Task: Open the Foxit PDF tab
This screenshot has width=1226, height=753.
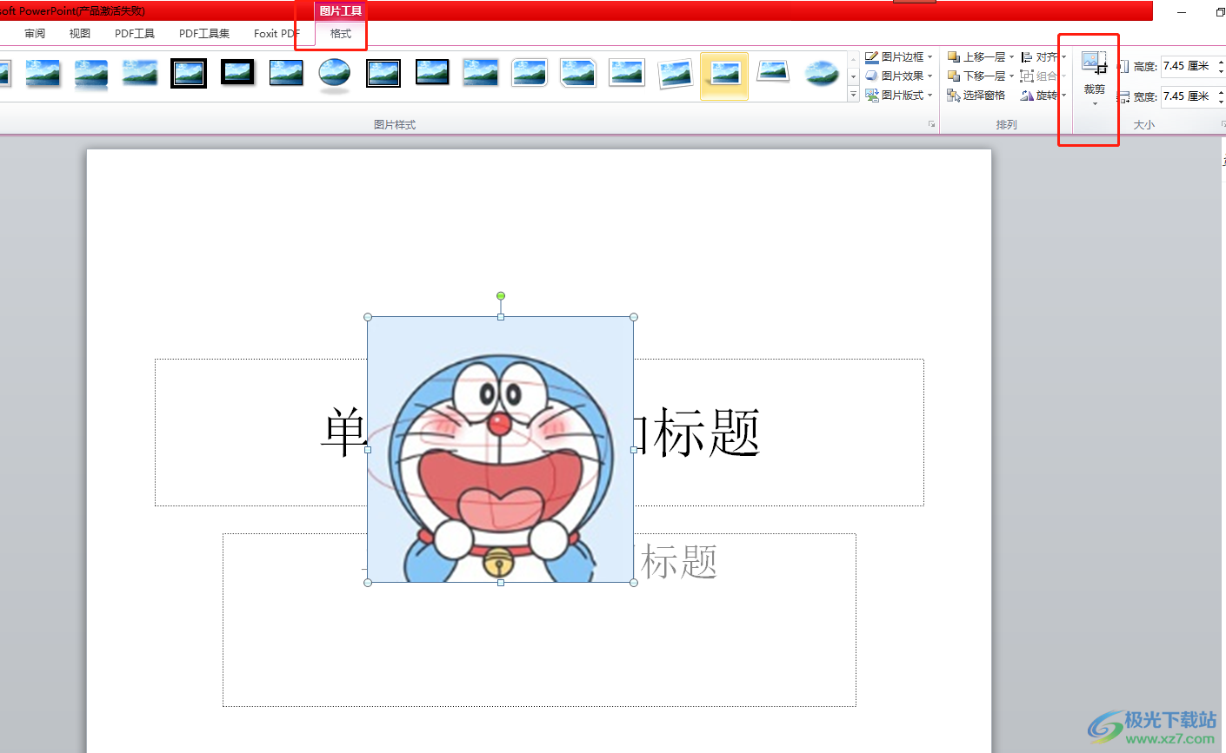Action: [x=277, y=34]
